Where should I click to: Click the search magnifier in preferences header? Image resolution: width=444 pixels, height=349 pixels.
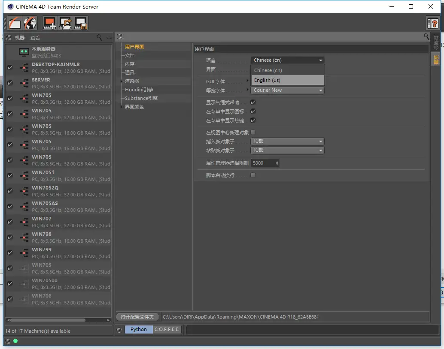pyautogui.click(x=426, y=36)
